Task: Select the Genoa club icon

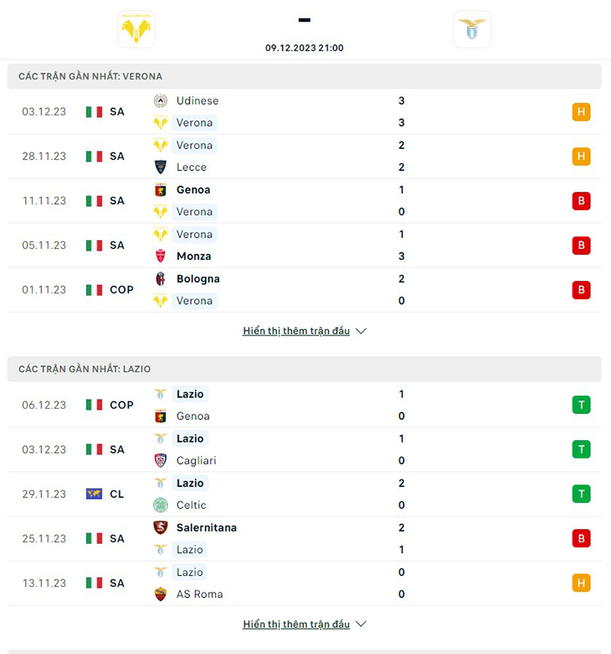Action: click(x=160, y=189)
